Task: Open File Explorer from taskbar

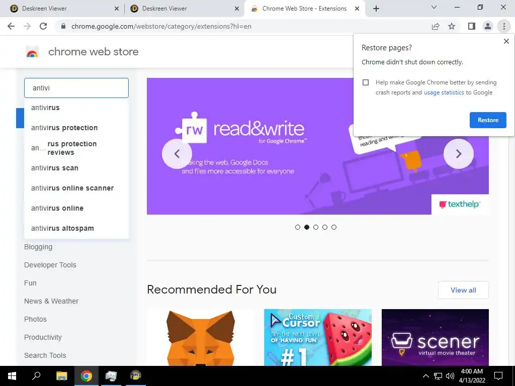Action: point(61,376)
